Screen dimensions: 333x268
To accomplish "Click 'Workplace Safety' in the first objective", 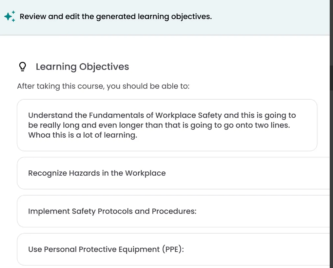I will (x=188, y=115).
